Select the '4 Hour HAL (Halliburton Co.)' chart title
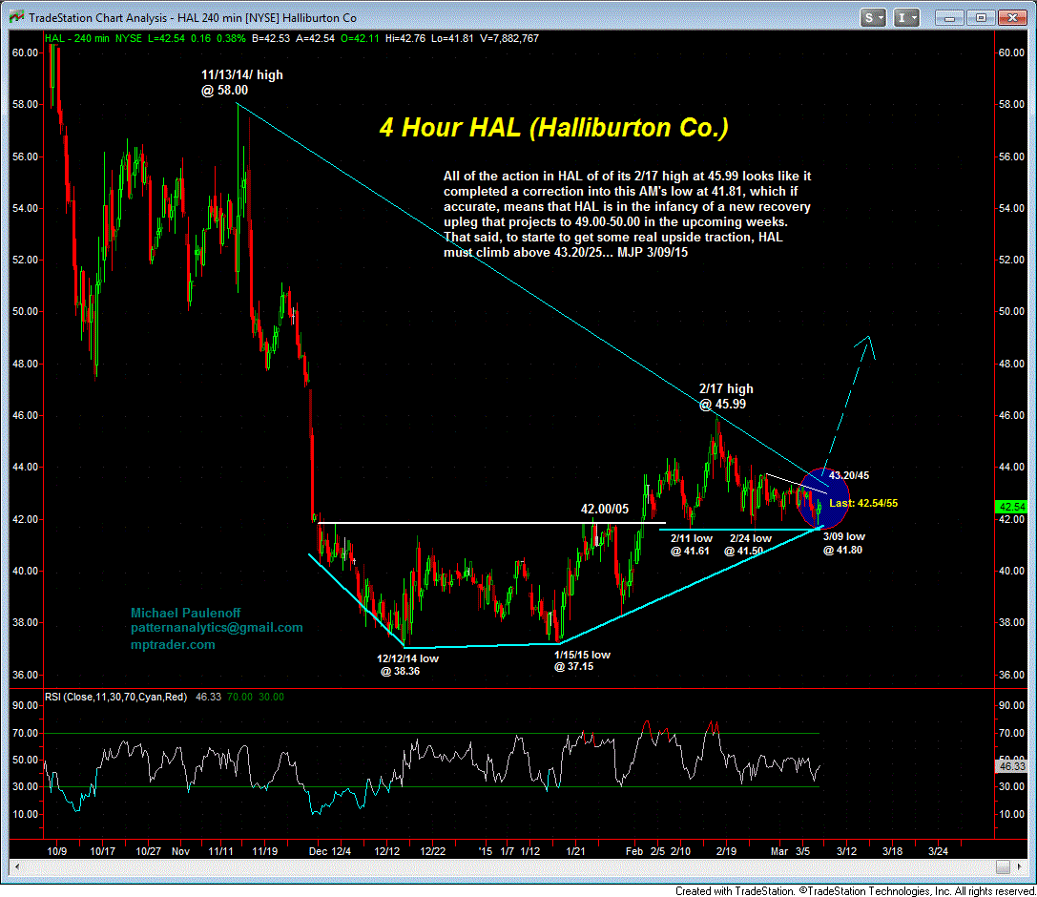This screenshot has width=1037, height=897. coord(553,127)
